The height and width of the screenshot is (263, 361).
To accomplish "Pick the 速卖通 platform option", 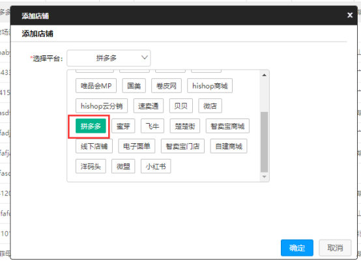I will coord(149,106).
